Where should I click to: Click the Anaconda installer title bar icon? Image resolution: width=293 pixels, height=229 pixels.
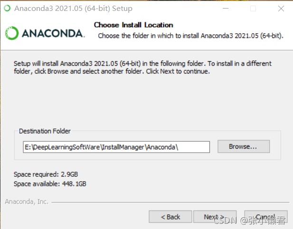coord(7,8)
